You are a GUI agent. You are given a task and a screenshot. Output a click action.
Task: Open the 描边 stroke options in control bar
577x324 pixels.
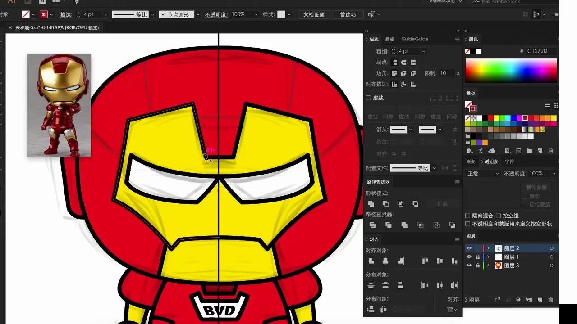pos(66,14)
